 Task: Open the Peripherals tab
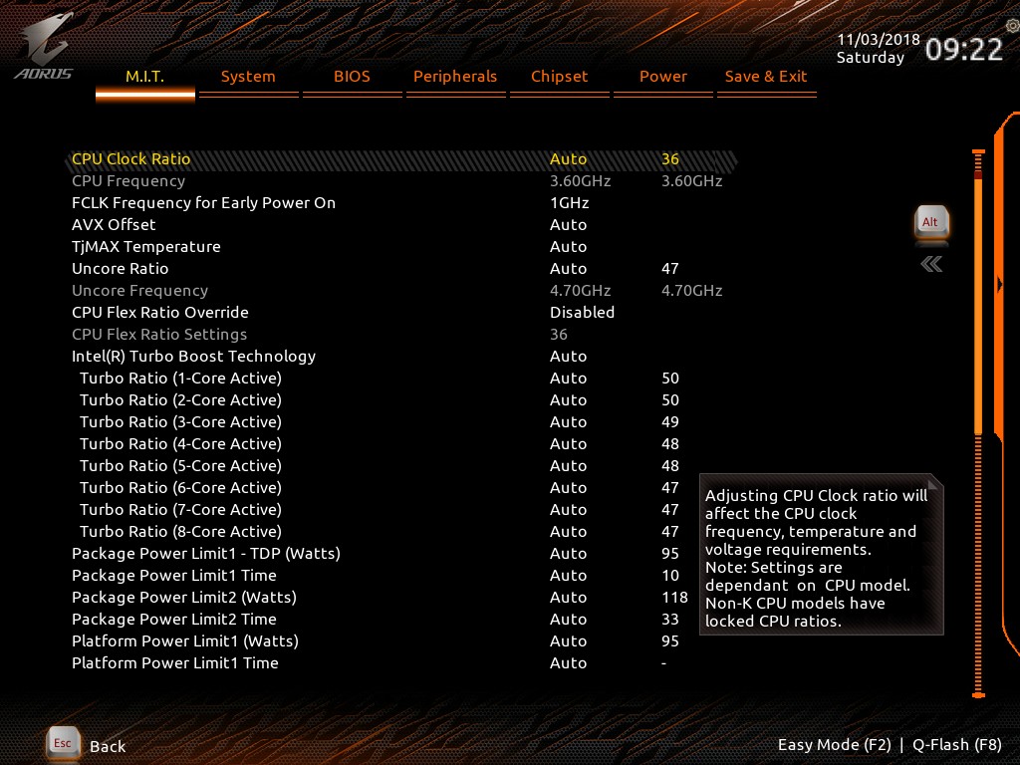[x=455, y=76]
